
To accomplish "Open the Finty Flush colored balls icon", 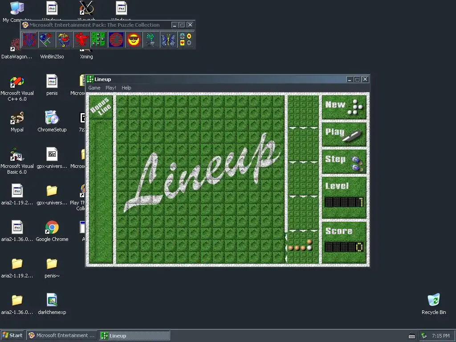I will tap(46, 40).
